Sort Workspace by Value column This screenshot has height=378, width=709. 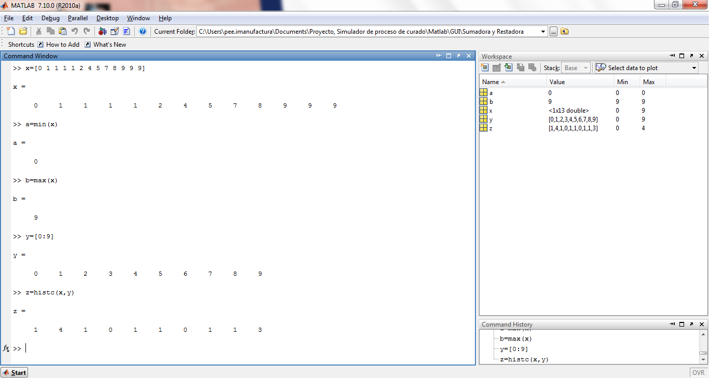[580, 82]
